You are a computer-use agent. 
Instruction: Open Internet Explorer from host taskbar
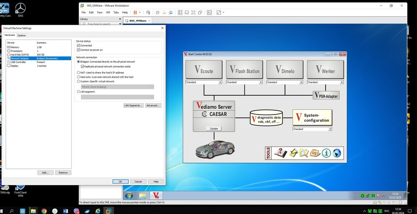click(x=98, y=211)
